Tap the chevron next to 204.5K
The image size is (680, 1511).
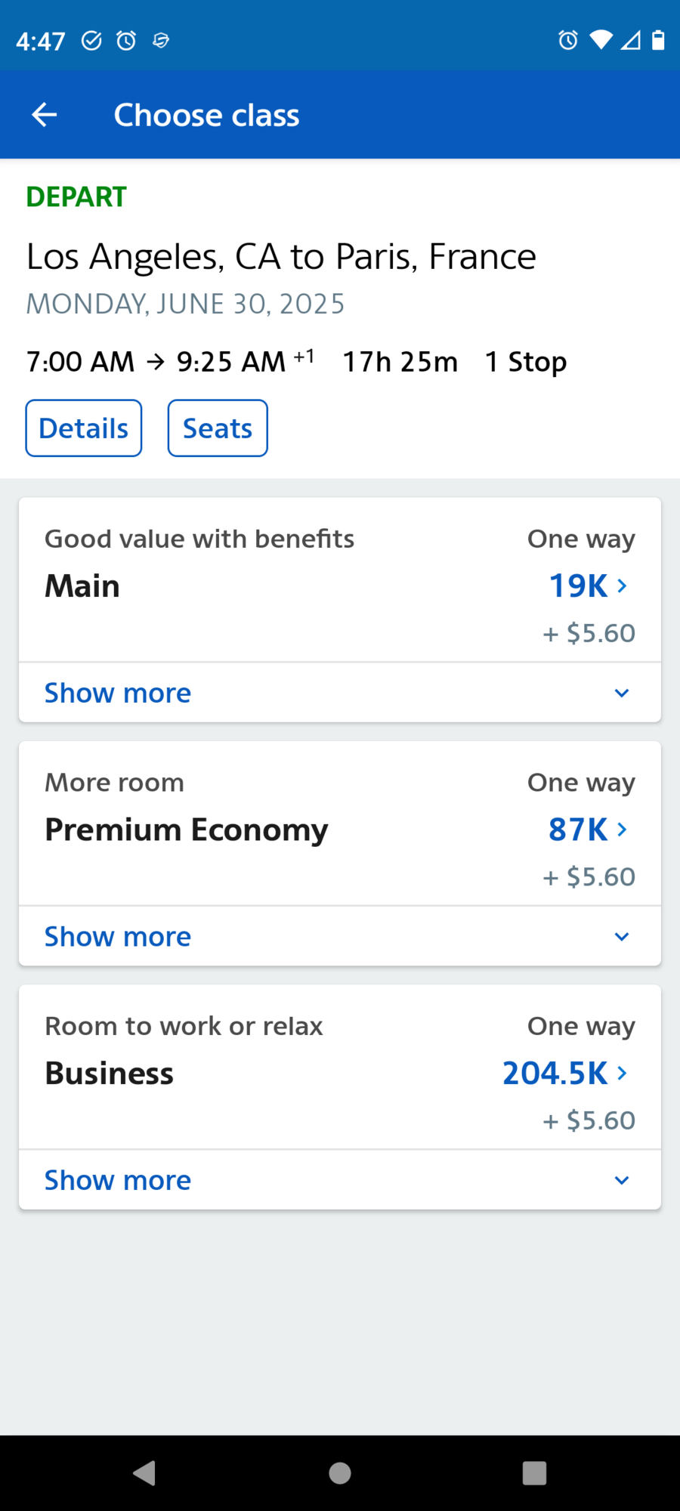point(622,1073)
